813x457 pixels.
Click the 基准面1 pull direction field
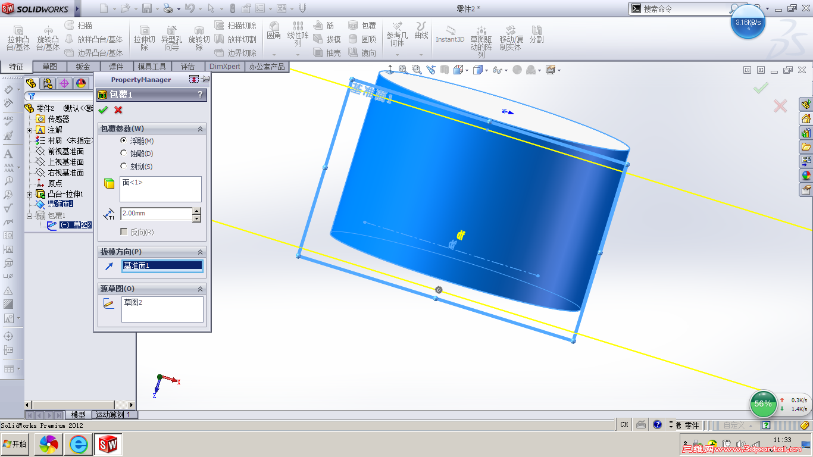(x=162, y=266)
